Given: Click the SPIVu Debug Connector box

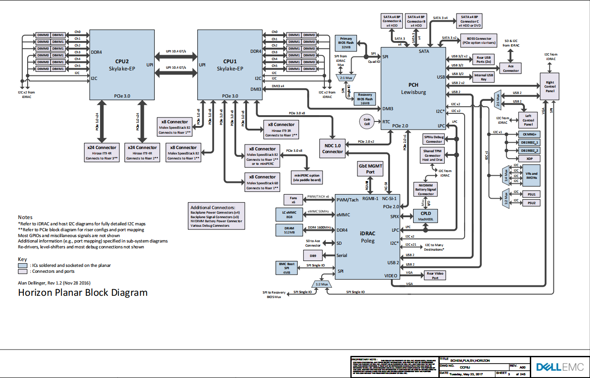Looking at the screenshot, I should coord(434,139).
